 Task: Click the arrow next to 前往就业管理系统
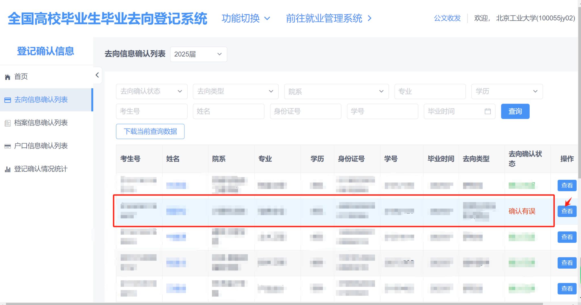(x=369, y=18)
